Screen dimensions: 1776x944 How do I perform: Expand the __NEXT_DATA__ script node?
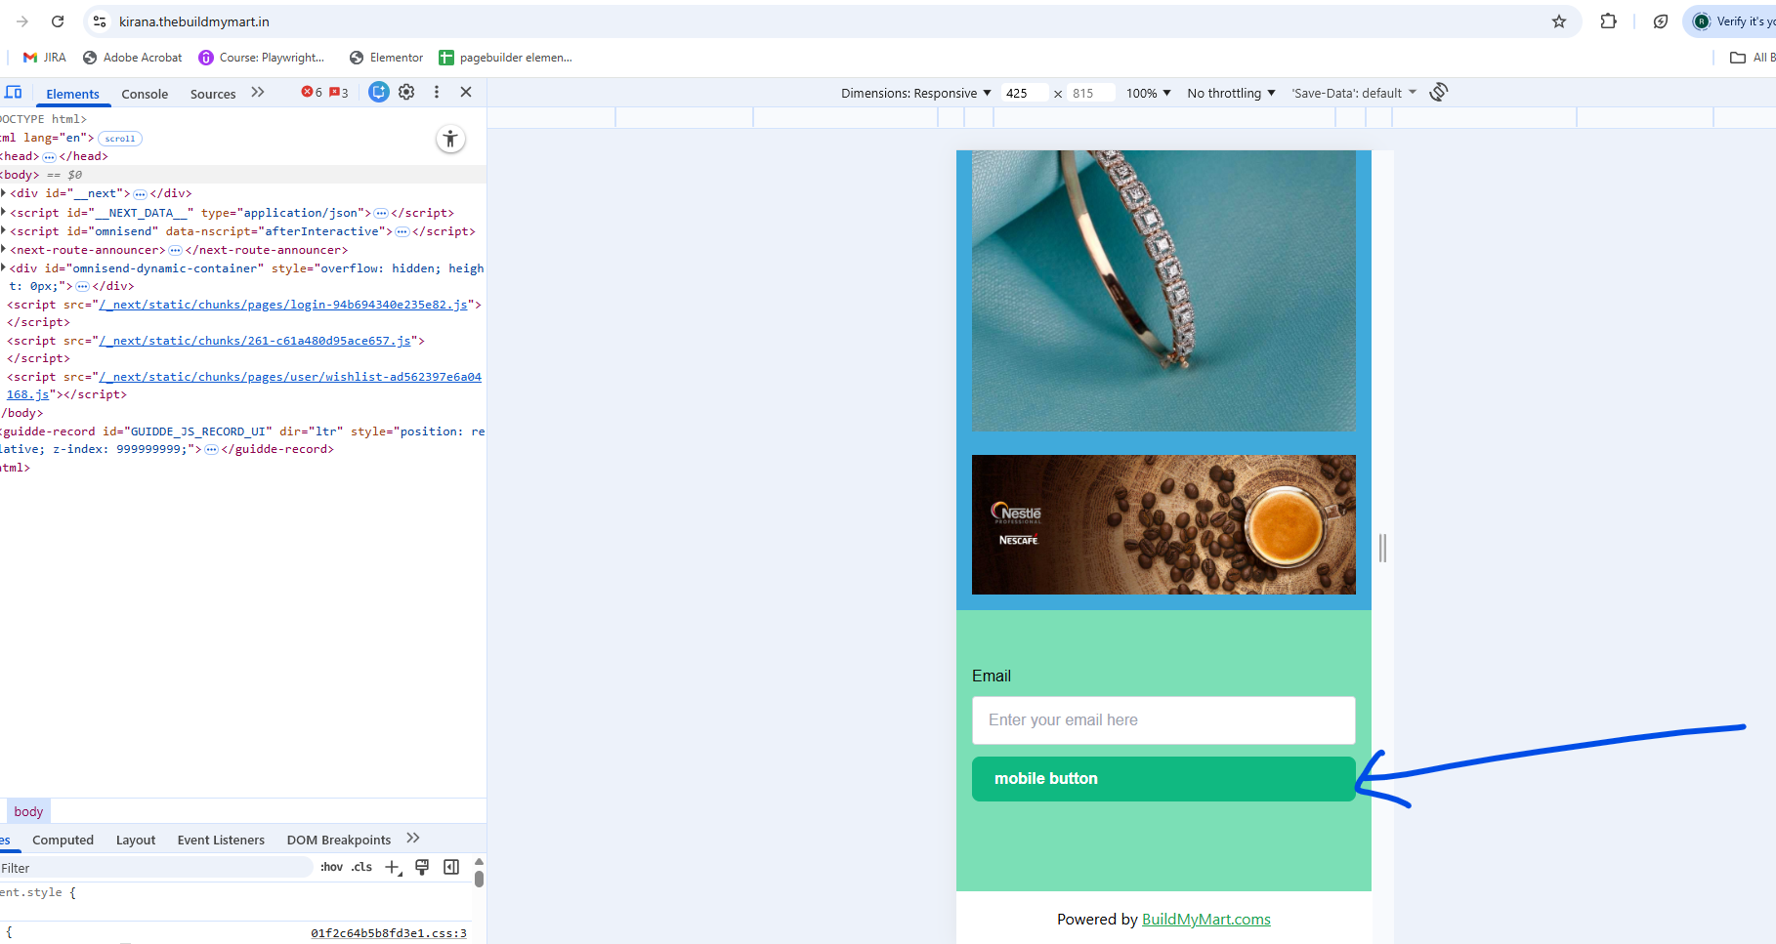point(4,212)
